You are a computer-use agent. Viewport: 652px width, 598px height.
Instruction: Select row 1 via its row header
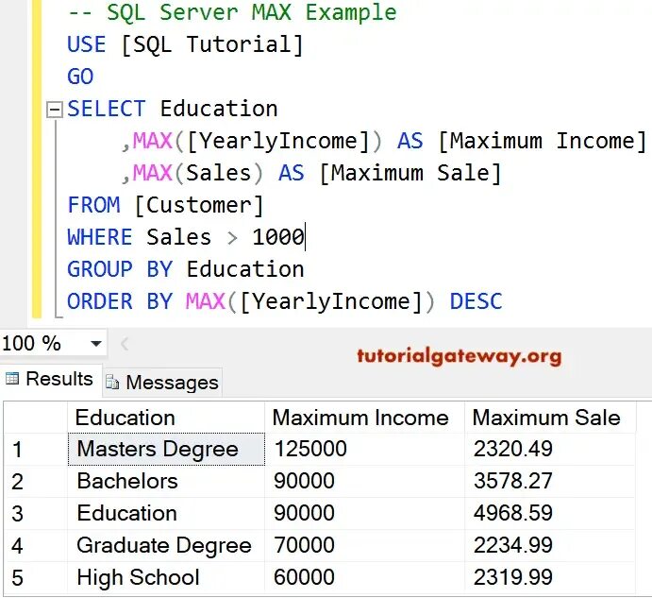point(36,450)
